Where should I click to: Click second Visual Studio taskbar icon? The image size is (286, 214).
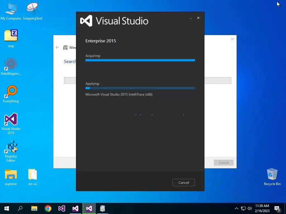point(75,208)
